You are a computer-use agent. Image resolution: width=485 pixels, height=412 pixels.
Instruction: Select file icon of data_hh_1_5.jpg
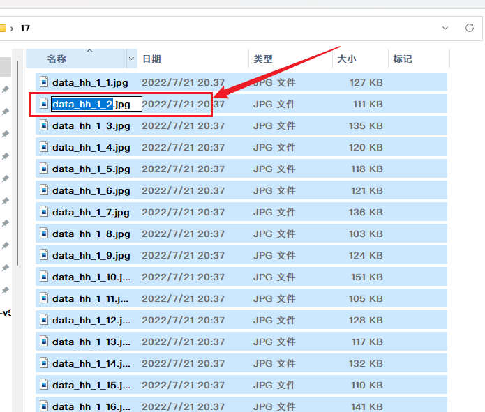(44, 169)
